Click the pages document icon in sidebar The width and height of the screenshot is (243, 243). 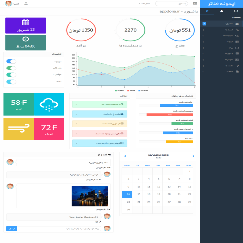[237, 71]
